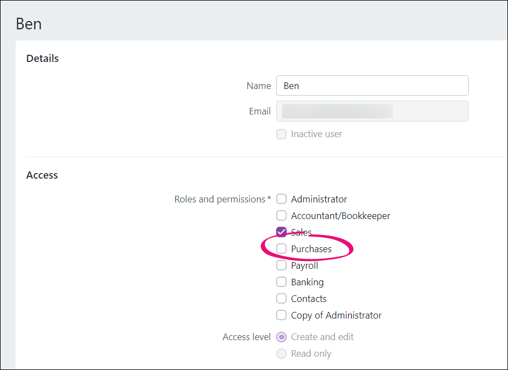
Task: Uncheck the Sales role checkbox
Action: [x=281, y=232]
